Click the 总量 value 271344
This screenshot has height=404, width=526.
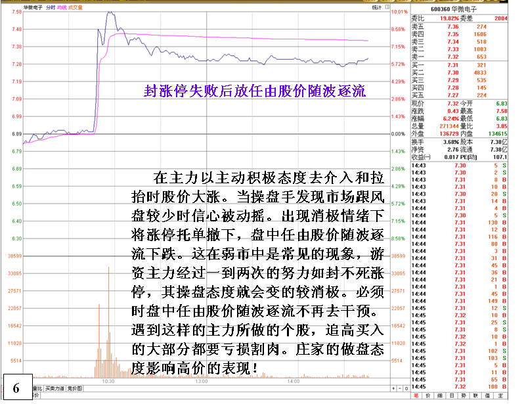pyautogui.click(x=449, y=126)
